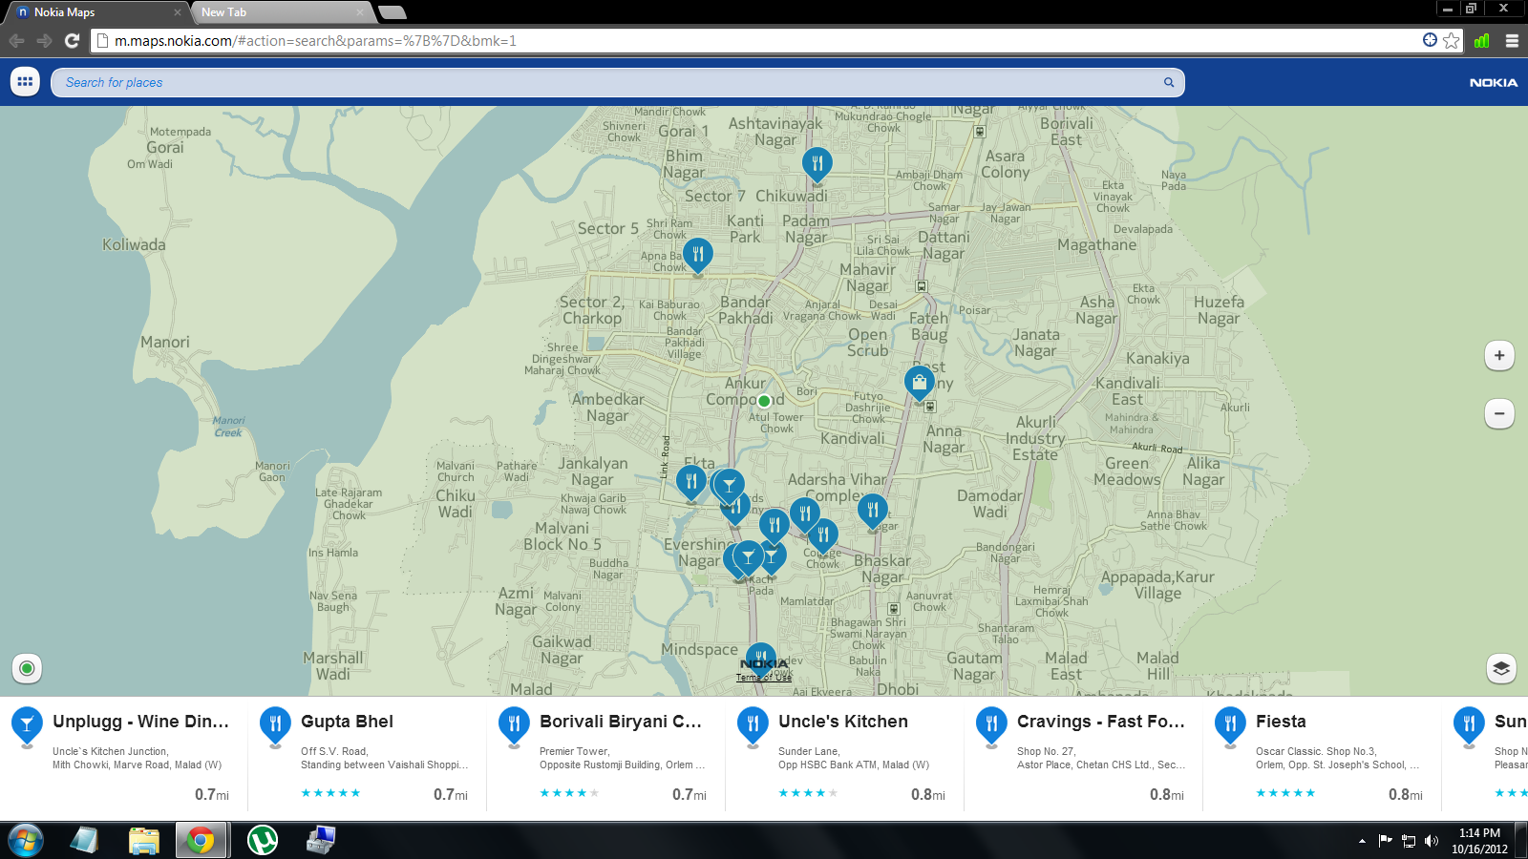Click the search magnifier icon
Screen dimensions: 1528x859
pos(1168,82)
